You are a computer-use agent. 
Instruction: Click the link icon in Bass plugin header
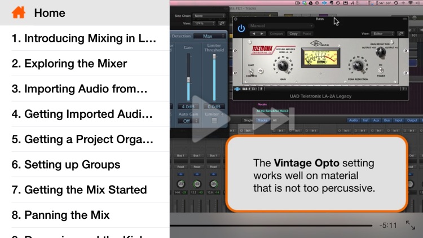(401, 34)
